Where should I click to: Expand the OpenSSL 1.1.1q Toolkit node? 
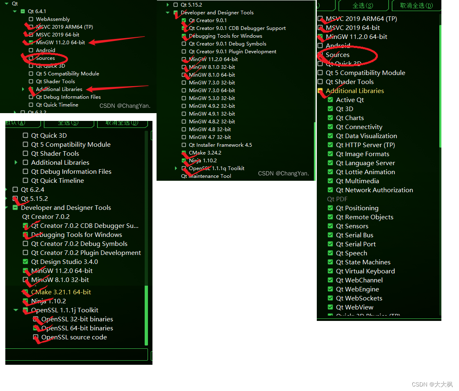pos(176,168)
